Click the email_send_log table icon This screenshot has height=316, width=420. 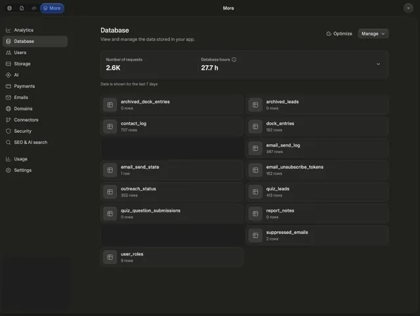pyautogui.click(x=255, y=148)
